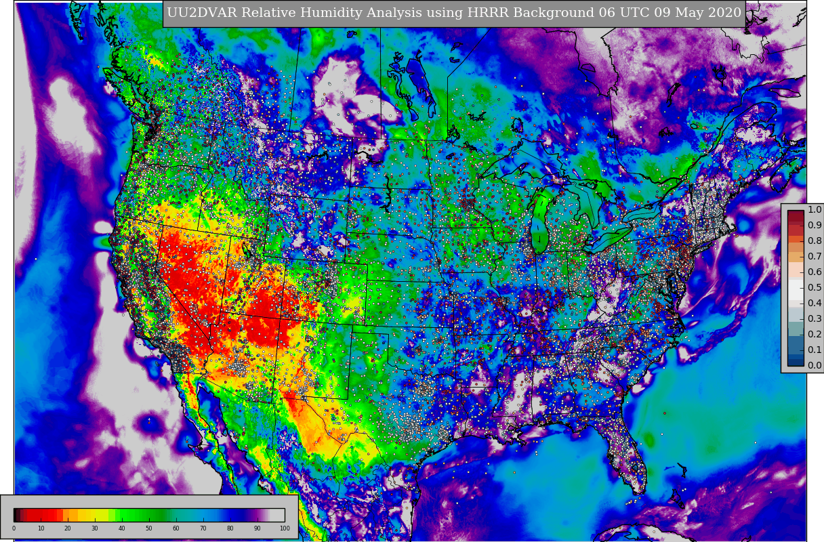Screen dimensions: 824x542
Task: Click the '0' tick label on the humidity colorbar
Action: coord(14,528)
